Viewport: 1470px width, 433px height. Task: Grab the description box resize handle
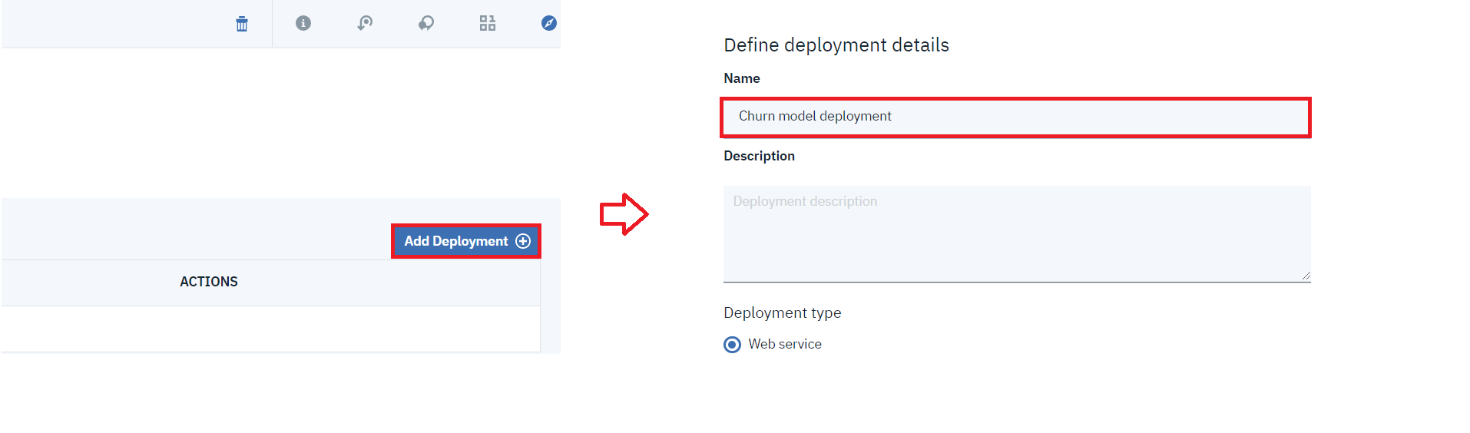pos(1306,276)
